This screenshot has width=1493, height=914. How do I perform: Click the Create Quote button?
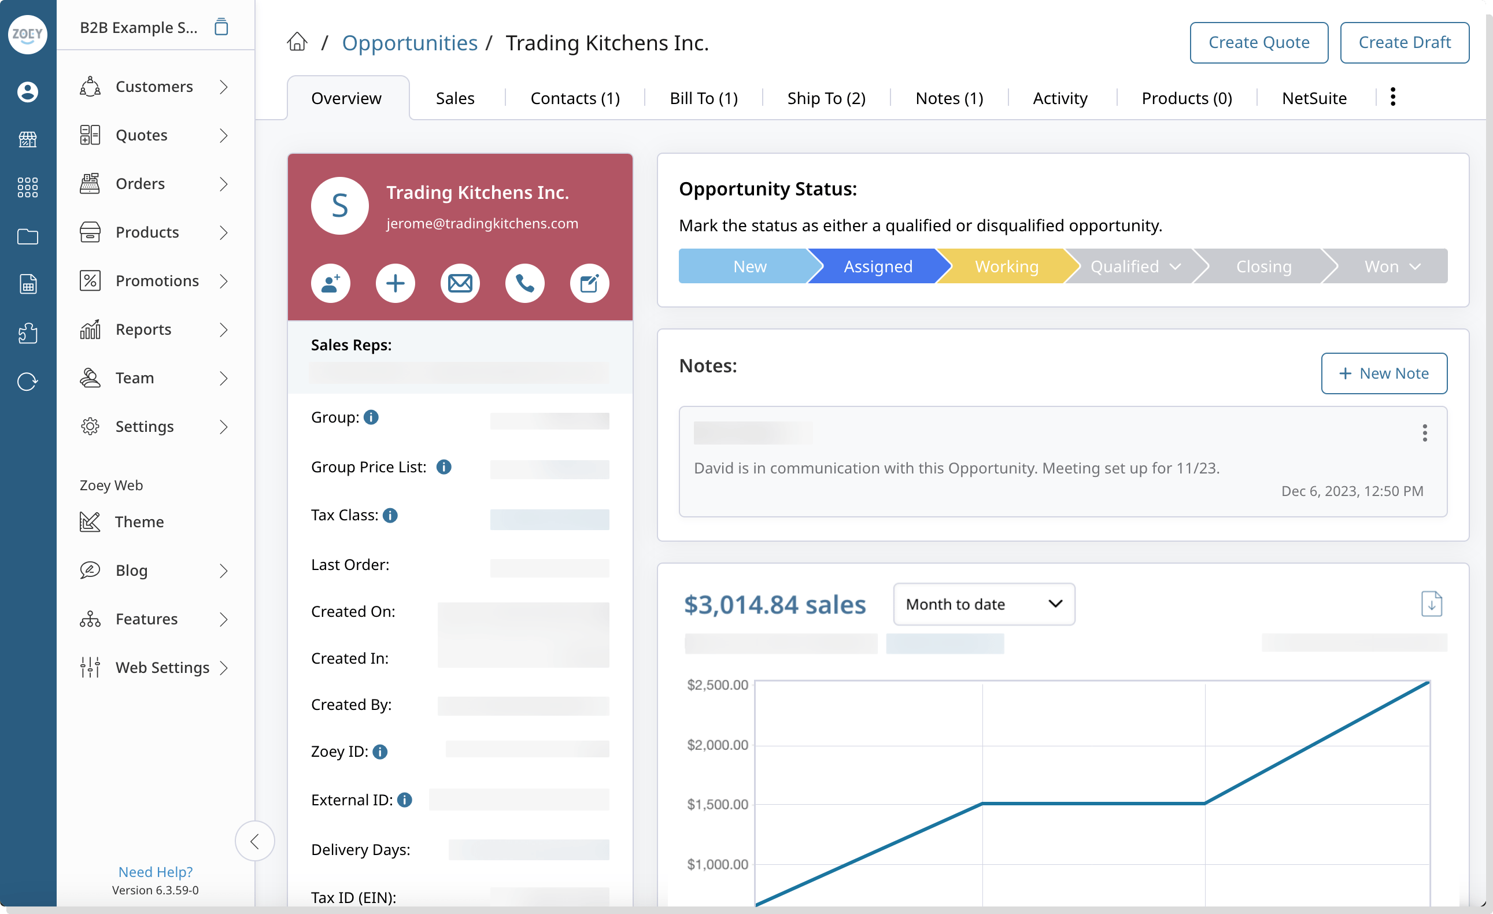pyautogui.click(x=1258, y=42)
